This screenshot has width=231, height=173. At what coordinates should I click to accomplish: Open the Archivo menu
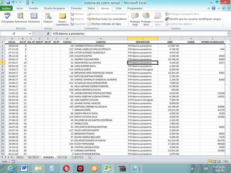[x=7, y=8]
